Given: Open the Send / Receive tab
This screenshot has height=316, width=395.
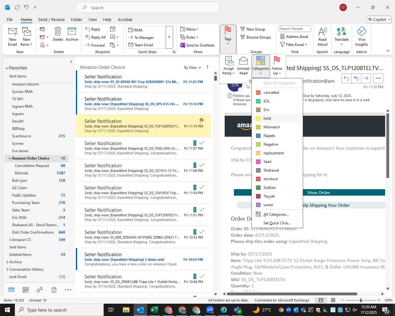Looking at the screenshot, I should coord(52,19).
